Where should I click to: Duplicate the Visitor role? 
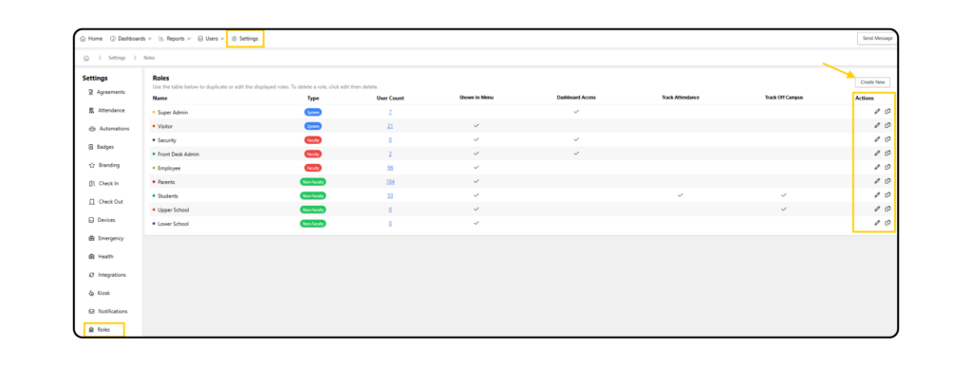point(888,125)
